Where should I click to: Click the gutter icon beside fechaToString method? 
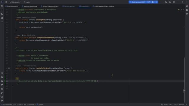pos(9,68)
